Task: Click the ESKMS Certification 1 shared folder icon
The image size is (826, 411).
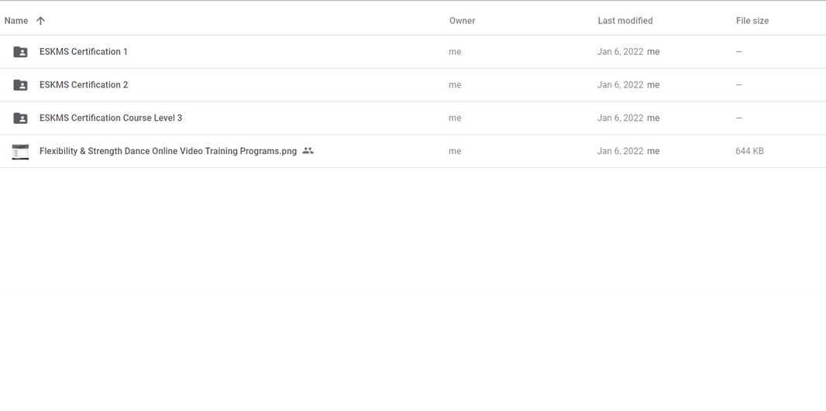Action: 20,52
